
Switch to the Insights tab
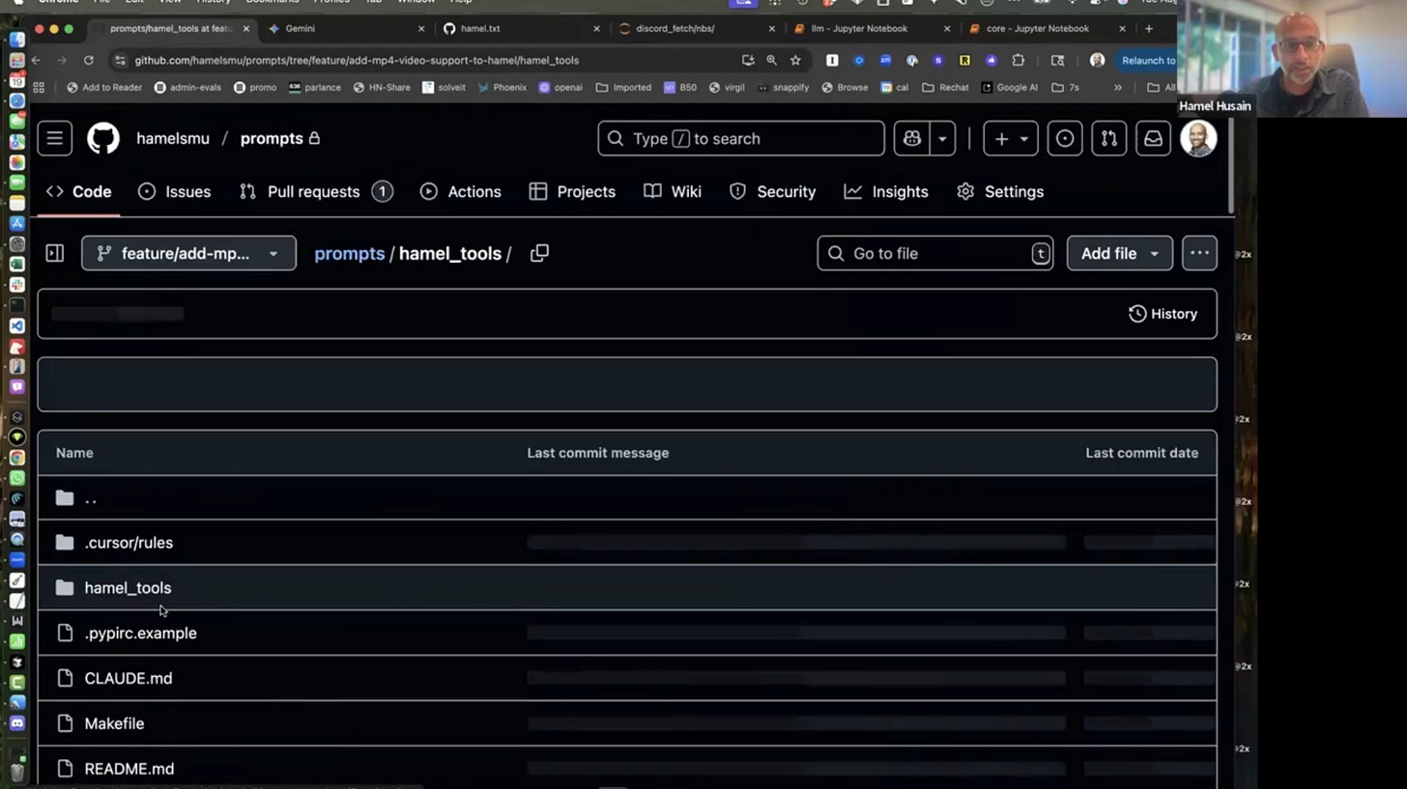click(886, 191)
